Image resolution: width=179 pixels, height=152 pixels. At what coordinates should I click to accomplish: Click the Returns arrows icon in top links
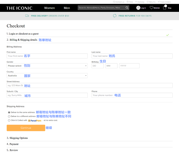148,2
